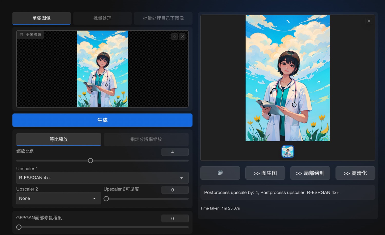This screenshot has width=385, height=235.
Task: Click the 缩放比例 slider handle
Action: [90, 161]
